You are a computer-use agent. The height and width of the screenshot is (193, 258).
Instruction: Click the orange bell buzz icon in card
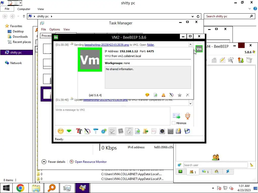163,95
